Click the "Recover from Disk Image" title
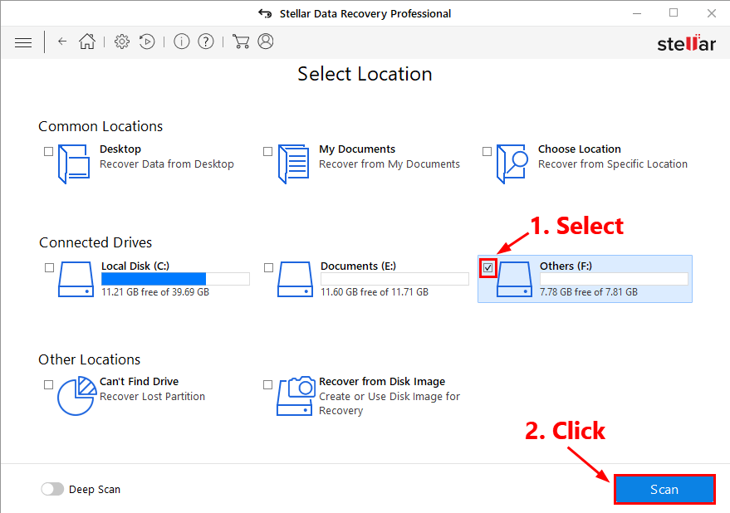 [x=382, y=381]
